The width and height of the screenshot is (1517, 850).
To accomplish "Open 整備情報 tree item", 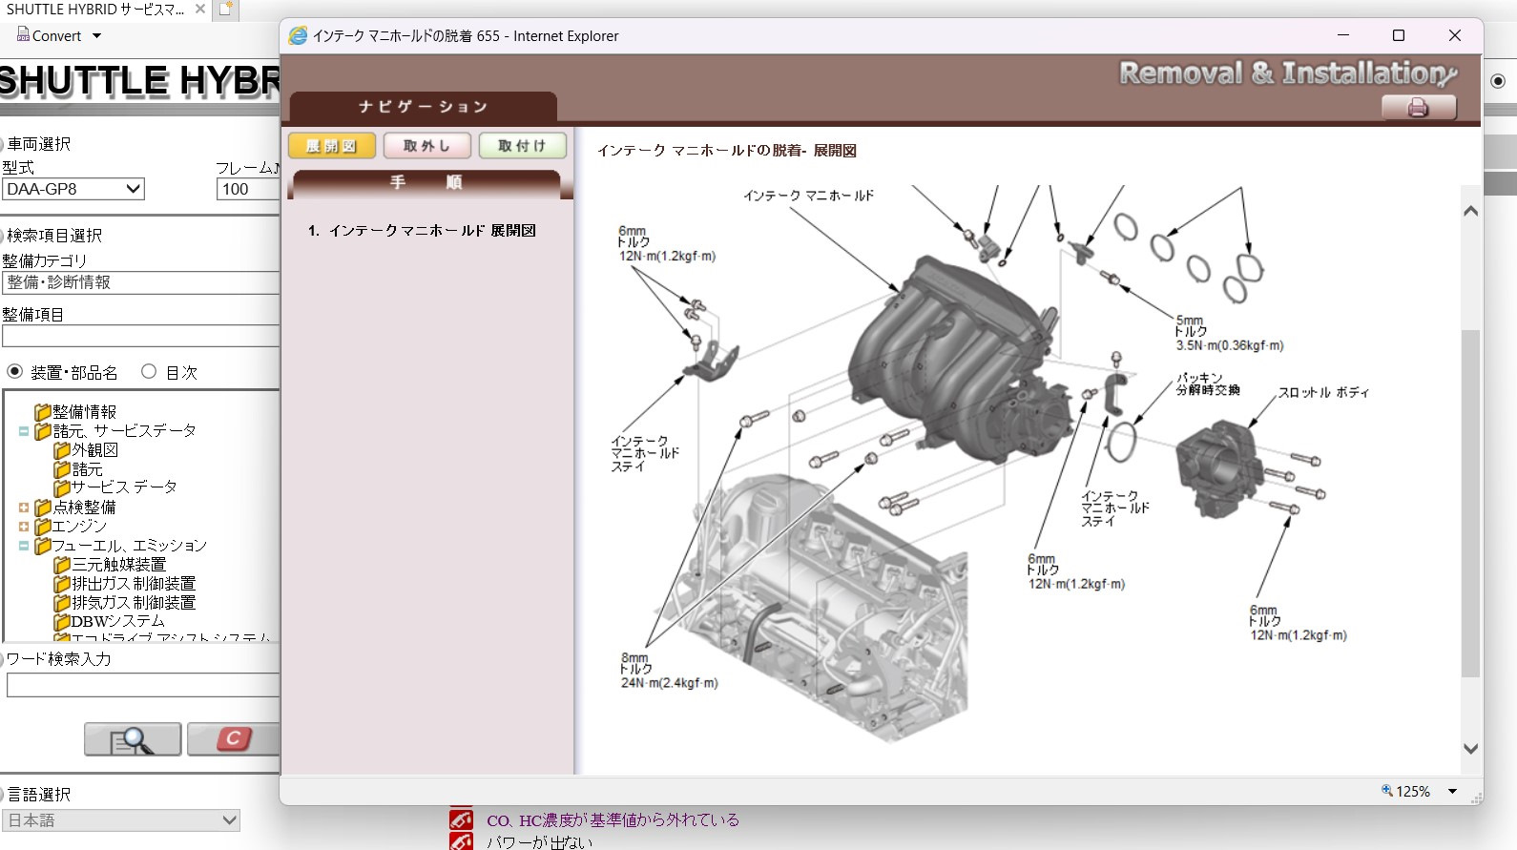I will pyautogui.click(x=84, y=412).
